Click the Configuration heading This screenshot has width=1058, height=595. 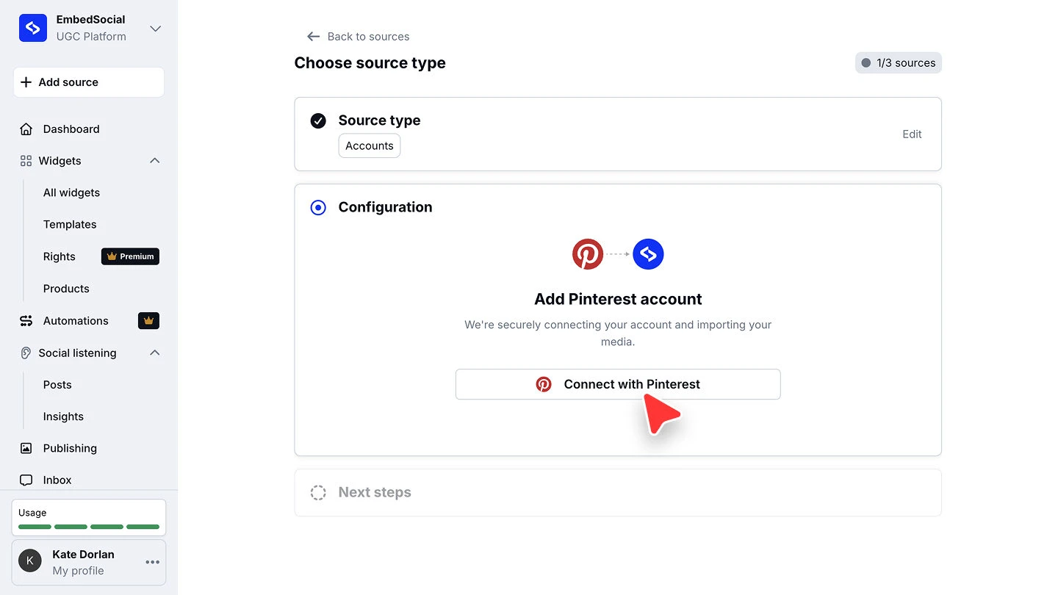(x=385, y=207)
